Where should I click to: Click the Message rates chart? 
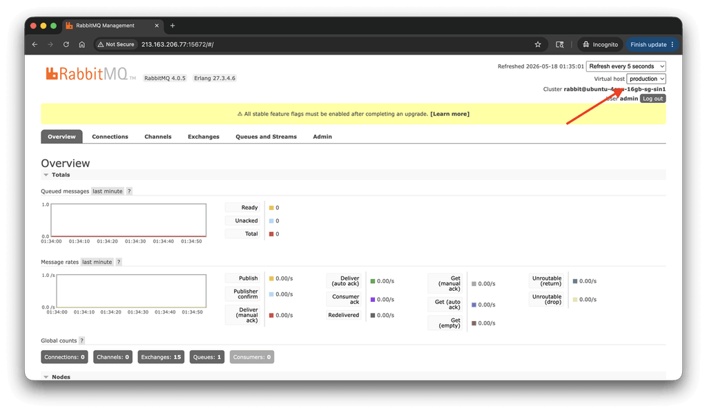(x=131, y=291)
